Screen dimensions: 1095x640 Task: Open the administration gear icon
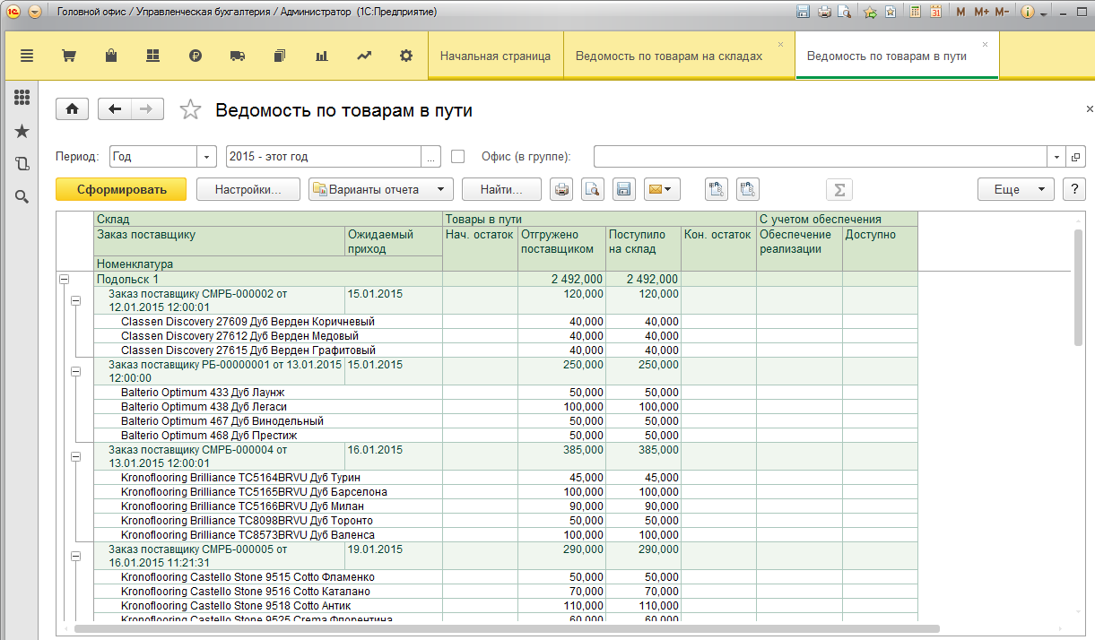point(406,56)
